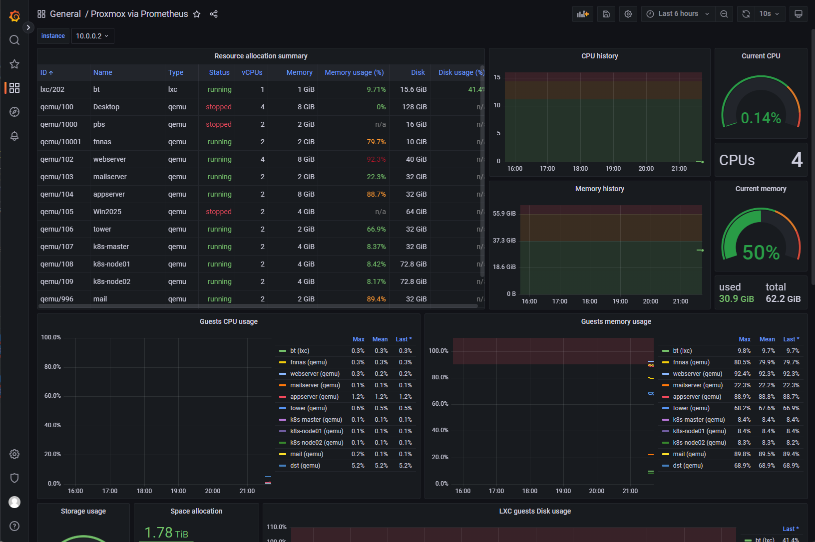Screen dimensions: 815x542
Task: Toggle k8s-master (qemu) in memory legend
Action: coord(699,420)
